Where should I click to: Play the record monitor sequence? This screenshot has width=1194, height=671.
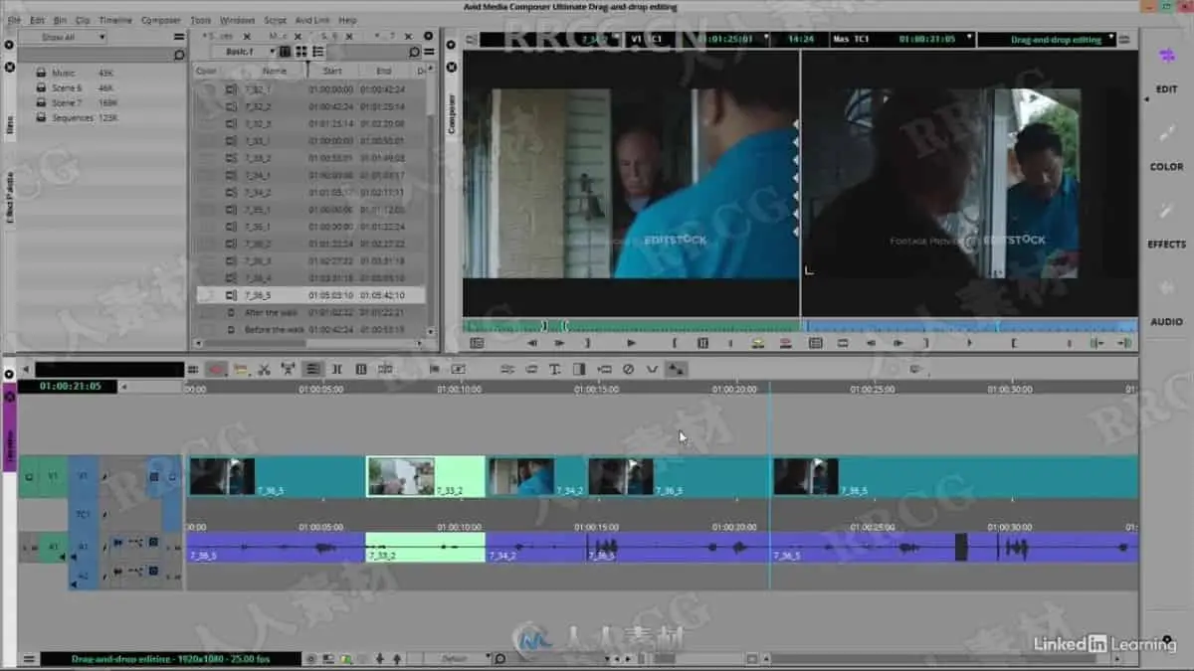point(969,343)
